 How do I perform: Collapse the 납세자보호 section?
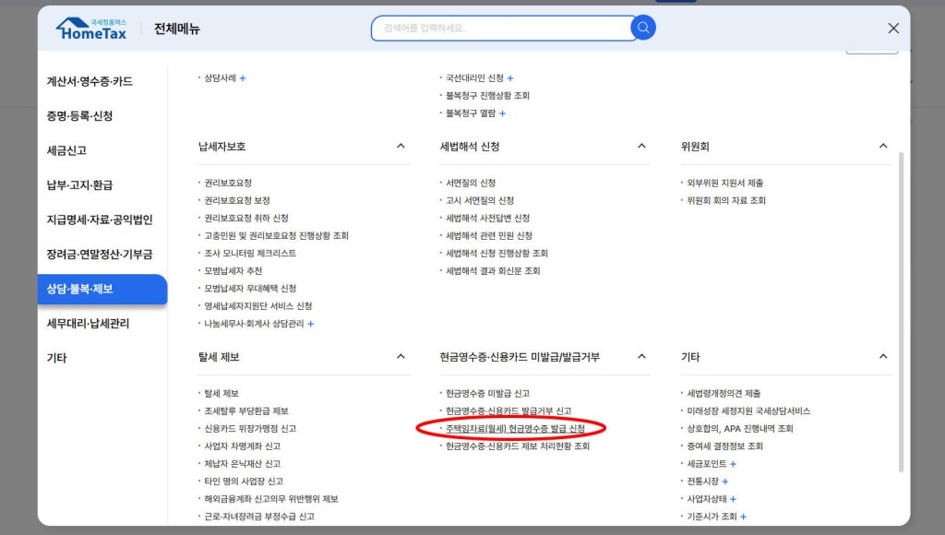click(x=401, y=147)
